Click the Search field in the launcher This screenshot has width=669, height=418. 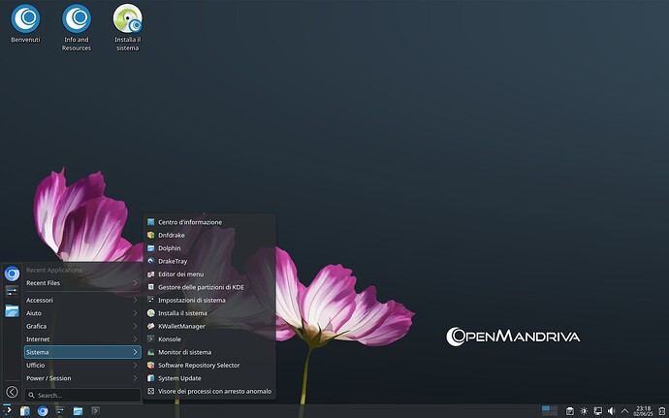[82, 396]
